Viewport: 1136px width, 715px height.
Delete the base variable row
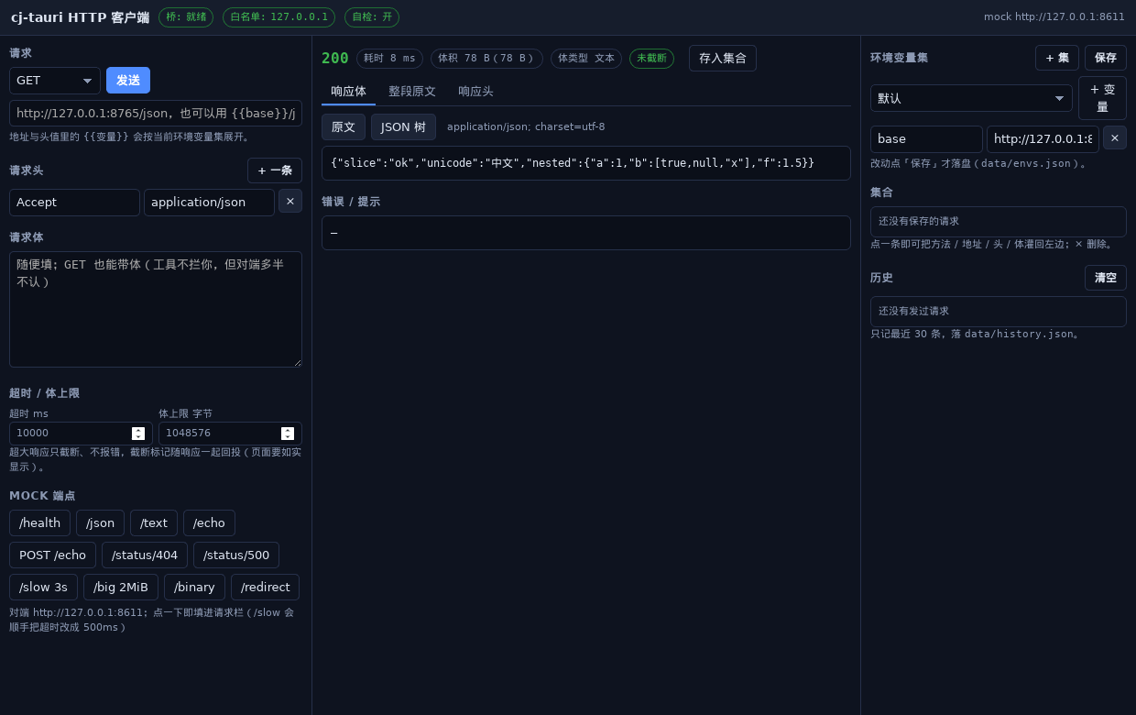(1115, 137)
